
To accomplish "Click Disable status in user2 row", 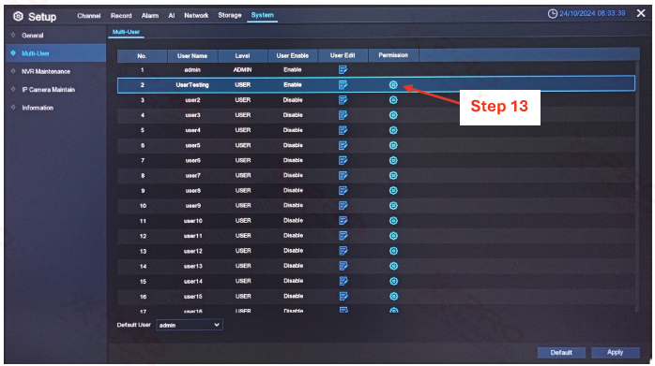I will click(x=293, y=100).
